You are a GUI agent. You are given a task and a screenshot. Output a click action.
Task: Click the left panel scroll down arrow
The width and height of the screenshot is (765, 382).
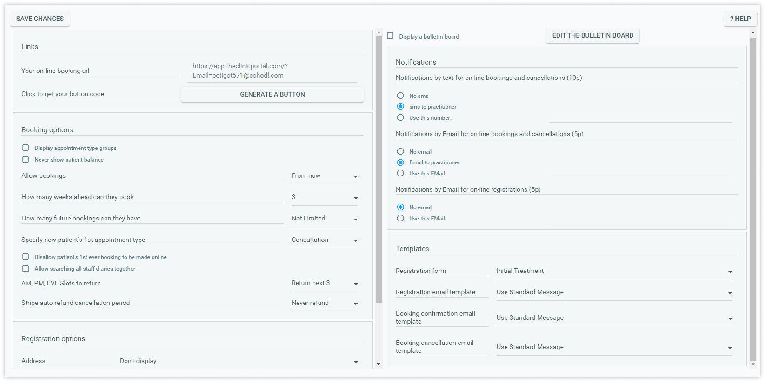pos(379,364)
